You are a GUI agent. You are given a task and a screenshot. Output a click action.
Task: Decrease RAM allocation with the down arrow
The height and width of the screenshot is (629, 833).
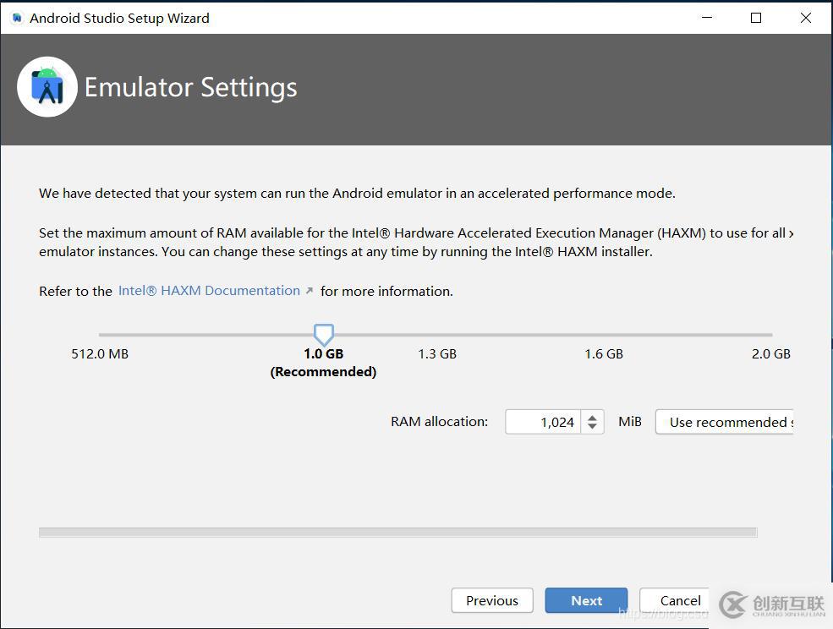coord(593,427)
